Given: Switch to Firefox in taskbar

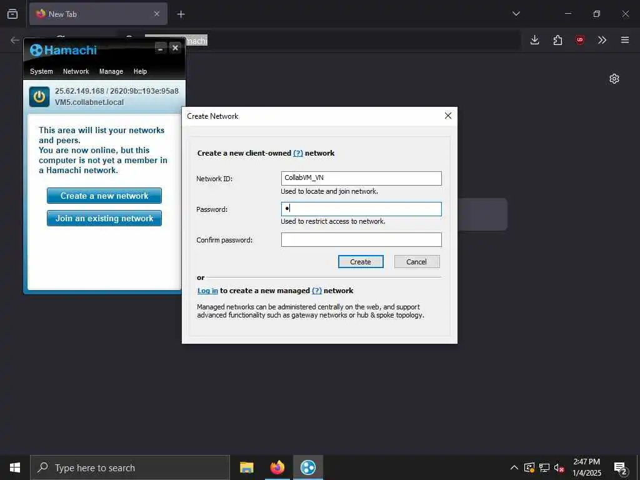Looking at the screenshot, I should tap(277, 467).
